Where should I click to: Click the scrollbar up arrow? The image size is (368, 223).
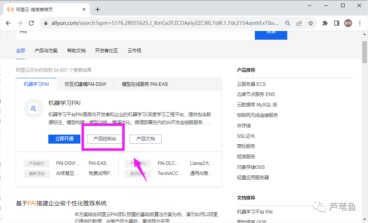click(364, 34)
